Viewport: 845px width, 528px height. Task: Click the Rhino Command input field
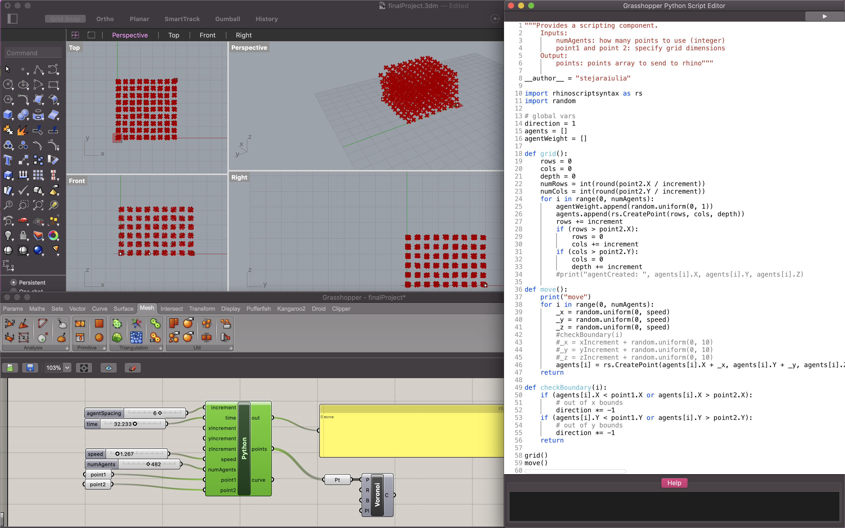coord(33,53)
